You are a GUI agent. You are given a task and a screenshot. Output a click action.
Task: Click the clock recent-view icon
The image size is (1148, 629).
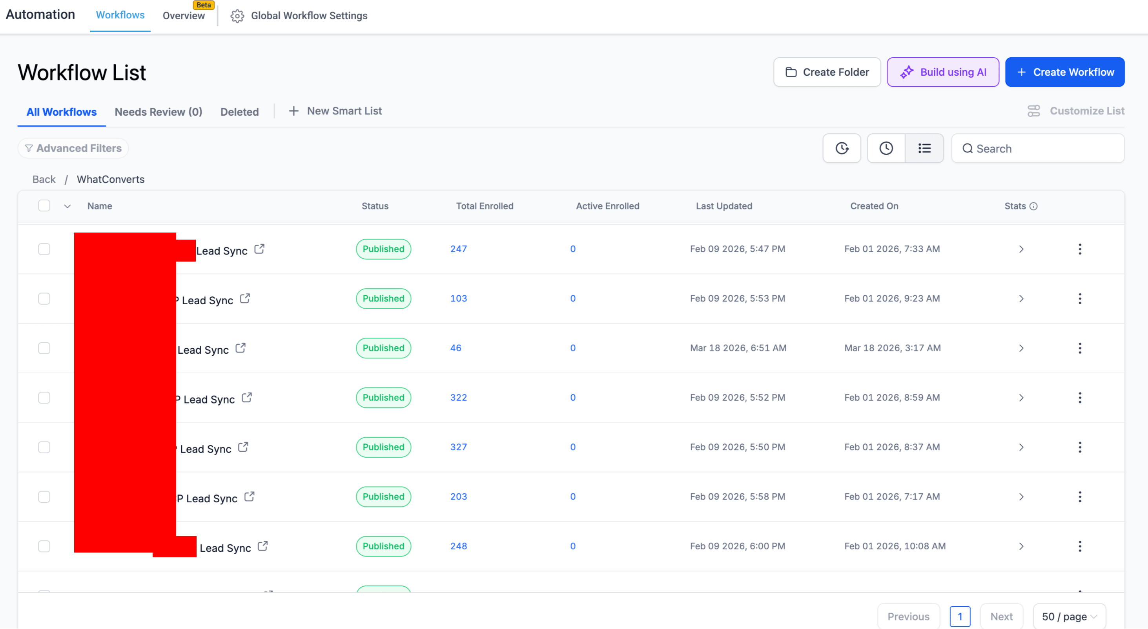[x=886, y=148]
